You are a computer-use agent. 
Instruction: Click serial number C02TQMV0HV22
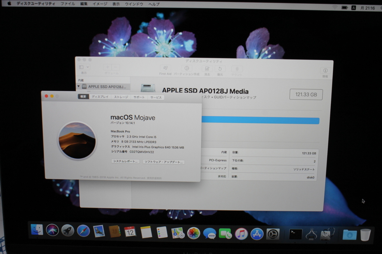pyautogui.click(x=142, y=152)
